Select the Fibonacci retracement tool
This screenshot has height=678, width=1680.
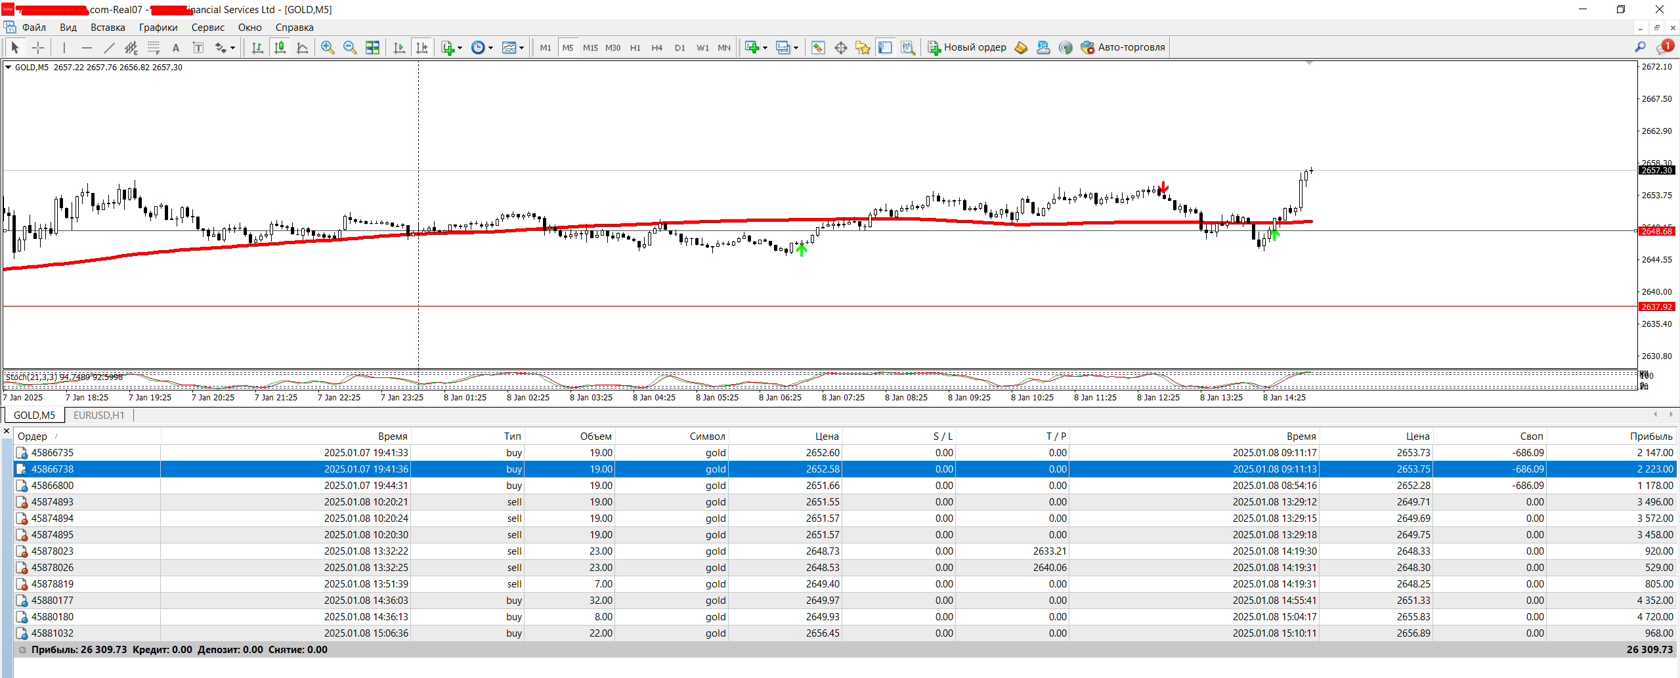(154, 47)
